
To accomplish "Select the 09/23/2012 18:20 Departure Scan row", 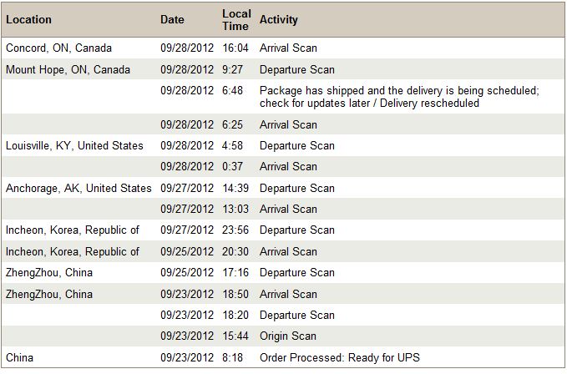I will coord(283,315).
